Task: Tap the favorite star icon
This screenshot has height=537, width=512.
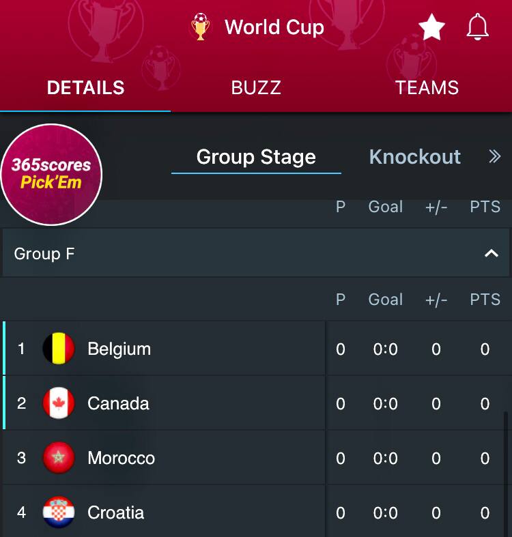Action: (x=431, y=27)
